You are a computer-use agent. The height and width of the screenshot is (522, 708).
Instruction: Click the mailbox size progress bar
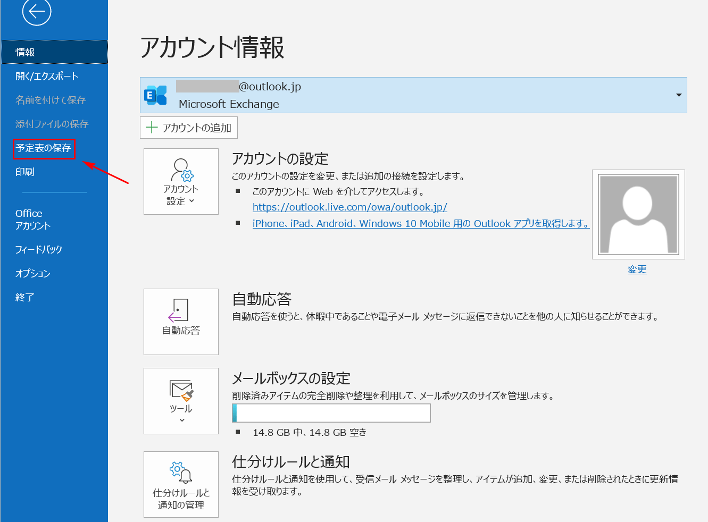point(331,413)
